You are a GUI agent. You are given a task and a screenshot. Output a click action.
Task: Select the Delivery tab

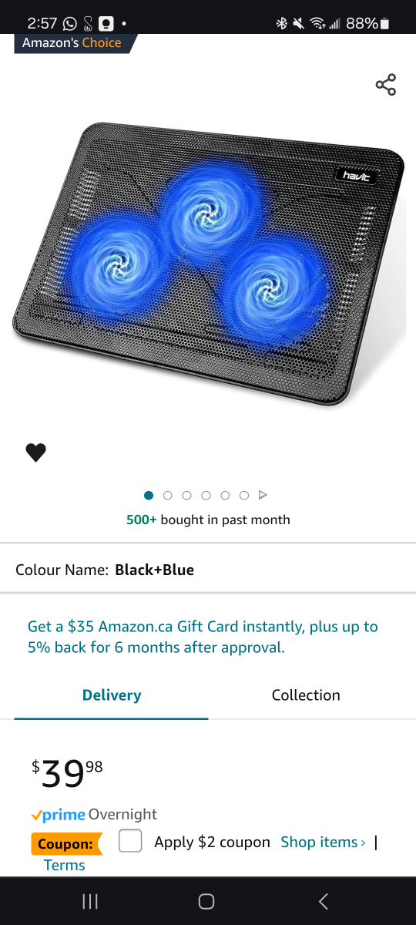112,695
